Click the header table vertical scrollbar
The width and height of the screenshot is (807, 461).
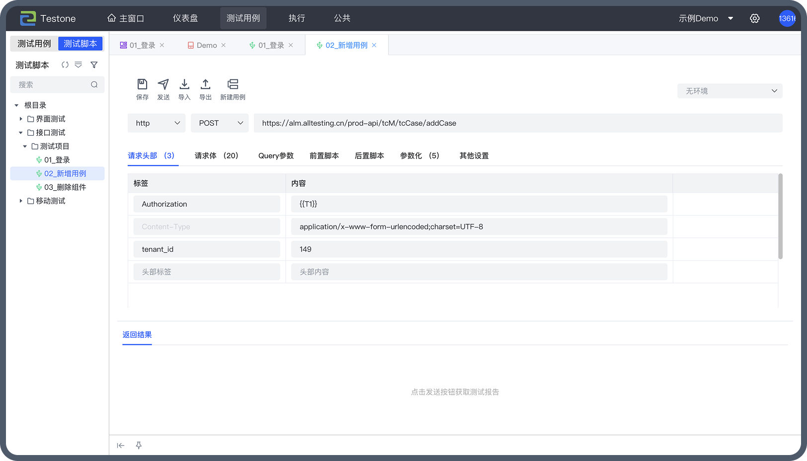click(x=780, y=216)
